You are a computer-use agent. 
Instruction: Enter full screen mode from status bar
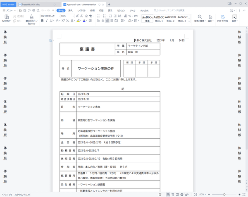click(x=244, y=195)
